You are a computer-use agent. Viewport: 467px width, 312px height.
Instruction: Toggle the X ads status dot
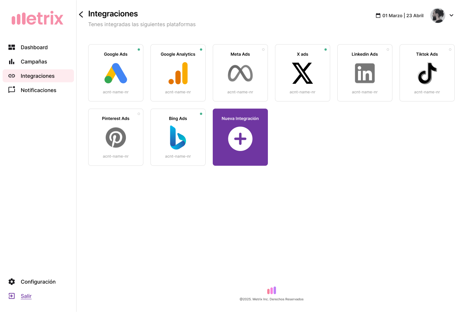click(x=326, y=50)
